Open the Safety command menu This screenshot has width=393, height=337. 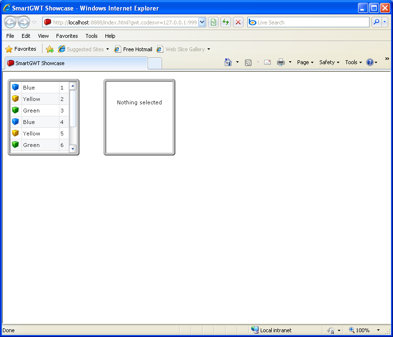click(329, 62)
